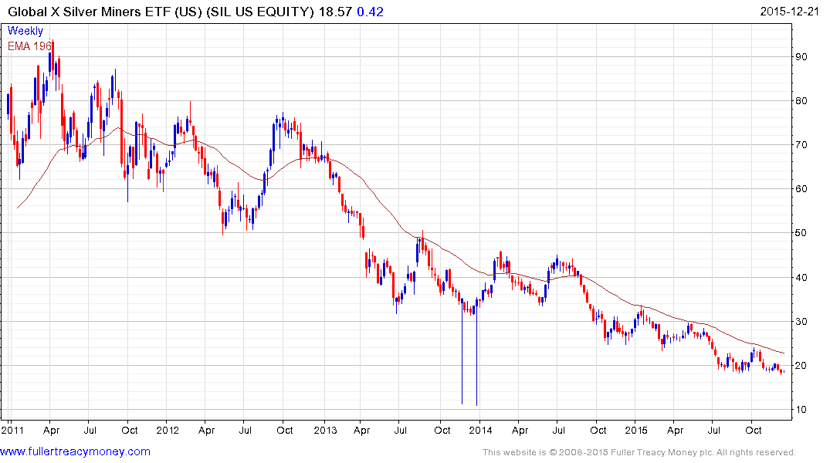This screenshot has height=463, width=830.
Task: Select the 20 price axis label
Action: [801, 366]
